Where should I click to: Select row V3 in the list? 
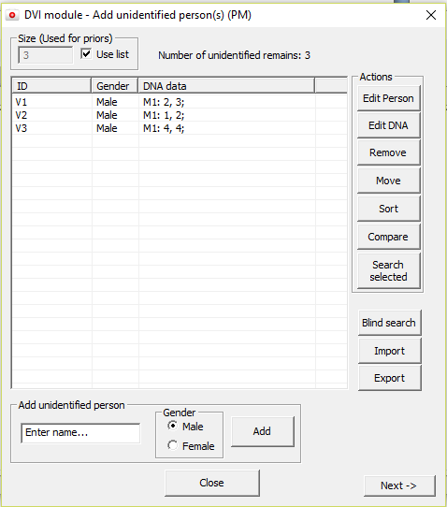click(180, 128)
